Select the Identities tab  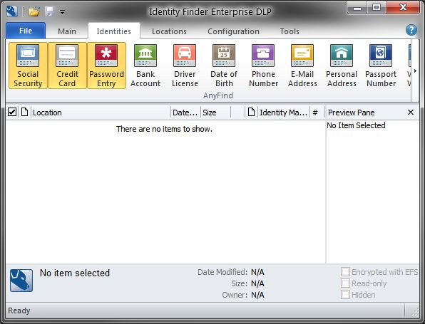click(x=114, y=31)
